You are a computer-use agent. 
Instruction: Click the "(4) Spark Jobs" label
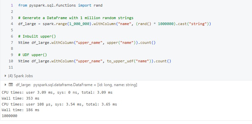[x=21, y=76]
